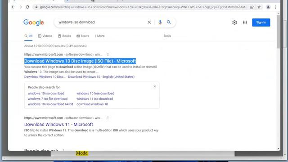The height and width of the screenshot is (162, 288).
Task: Search for windows 10 iso download 64-bit
Action: (x=50, y=104)
